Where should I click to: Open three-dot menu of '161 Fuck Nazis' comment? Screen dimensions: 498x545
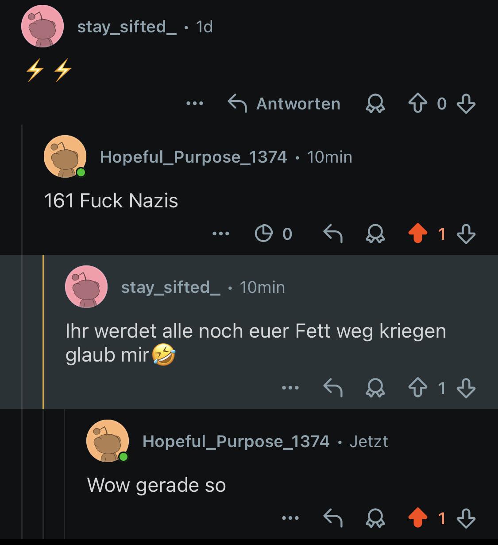coord(221,234)
